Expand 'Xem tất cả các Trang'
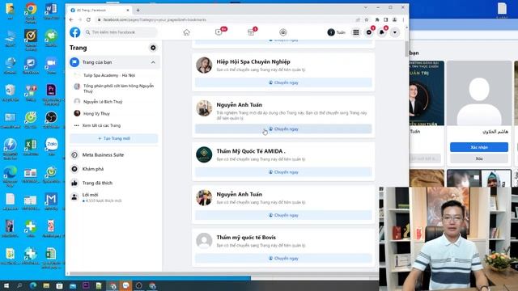The image size is (518, 291). (x=101, y=126)
